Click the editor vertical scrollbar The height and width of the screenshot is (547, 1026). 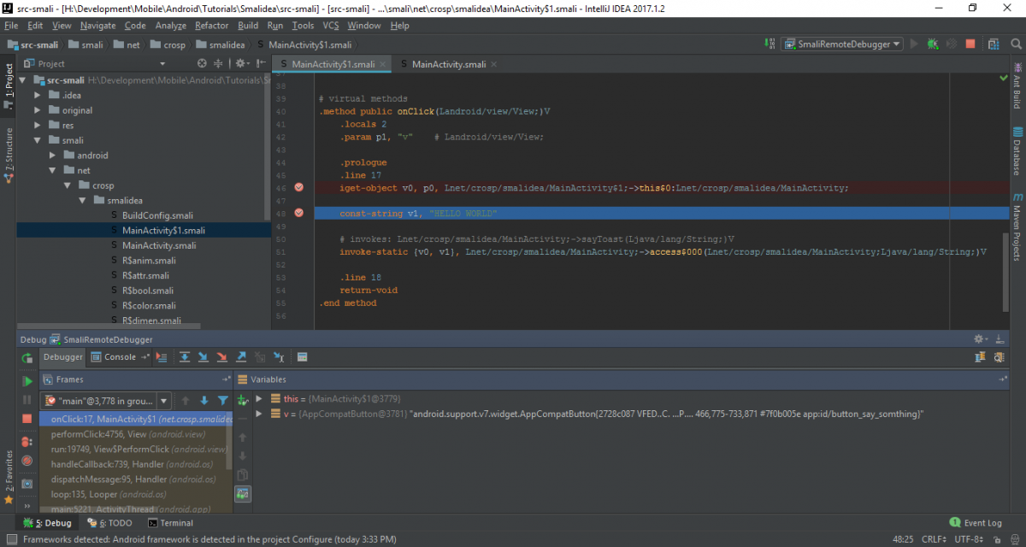(x=1005, y=272)
